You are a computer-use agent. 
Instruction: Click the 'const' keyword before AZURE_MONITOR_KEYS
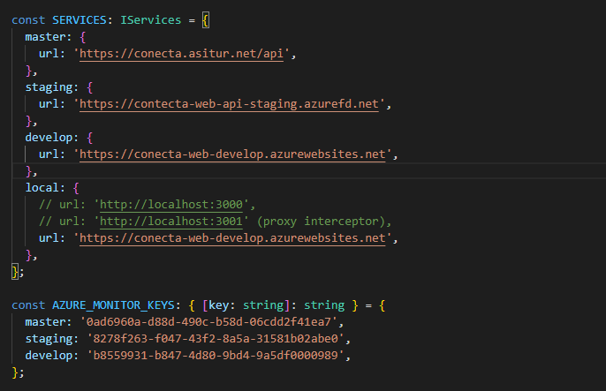click(28, 305)
